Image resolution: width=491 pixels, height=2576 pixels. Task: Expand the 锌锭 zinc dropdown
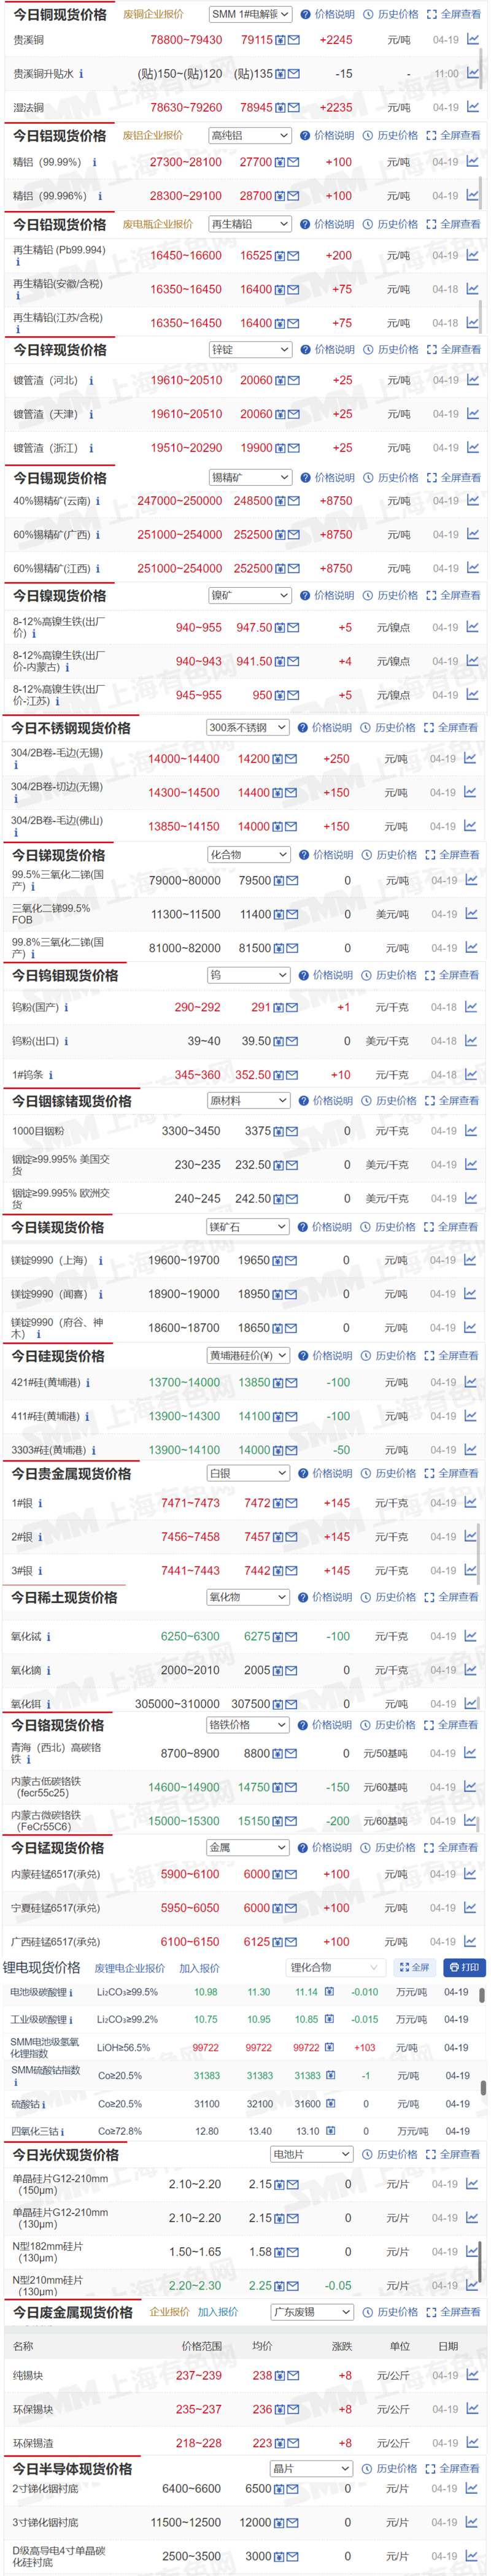(250, 349)
